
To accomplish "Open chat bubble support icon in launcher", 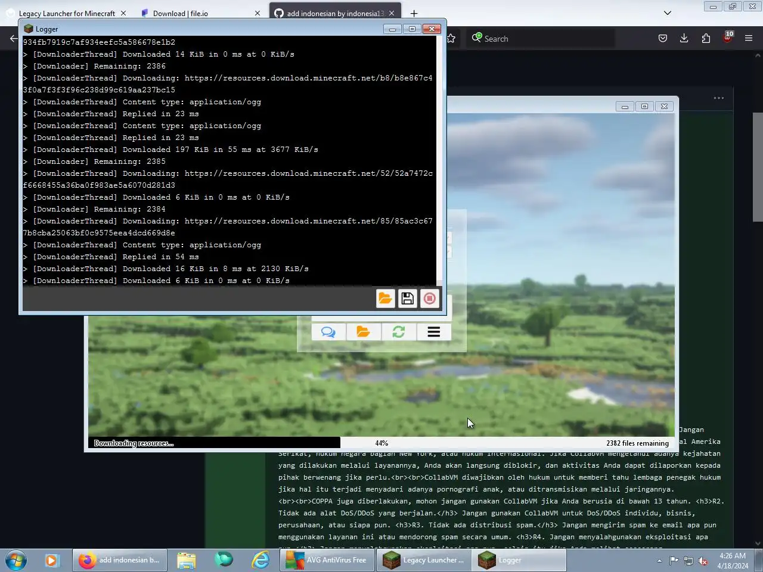I will coord(328,332).
